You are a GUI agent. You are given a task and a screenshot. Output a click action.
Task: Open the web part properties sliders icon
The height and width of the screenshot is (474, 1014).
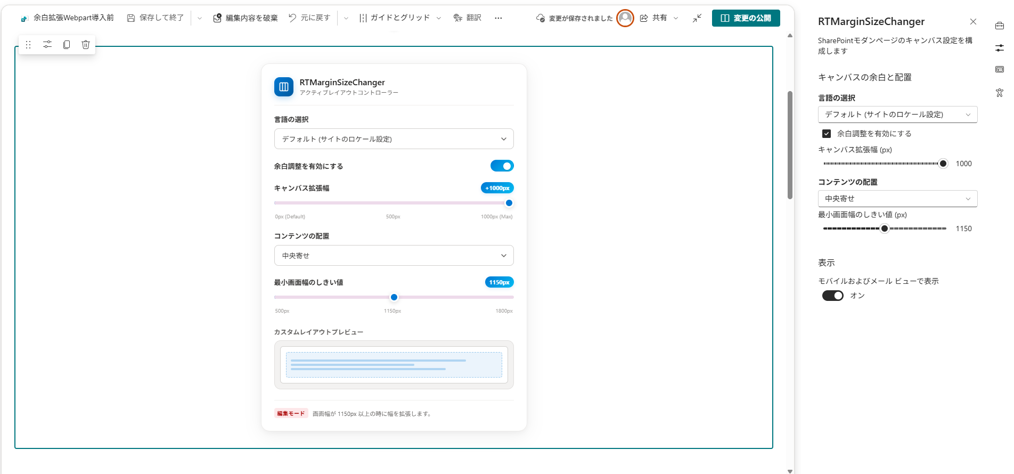[x=47, y=45]
